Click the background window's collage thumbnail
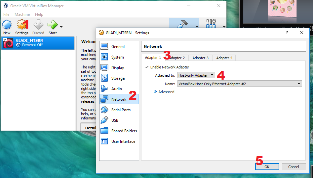 click(282, 9)
